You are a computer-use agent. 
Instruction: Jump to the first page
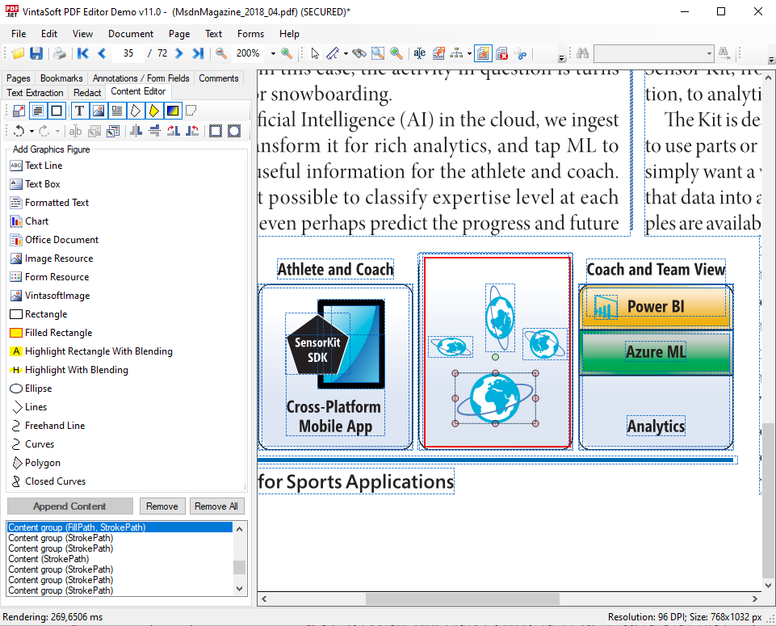click(x=82, y=53)
